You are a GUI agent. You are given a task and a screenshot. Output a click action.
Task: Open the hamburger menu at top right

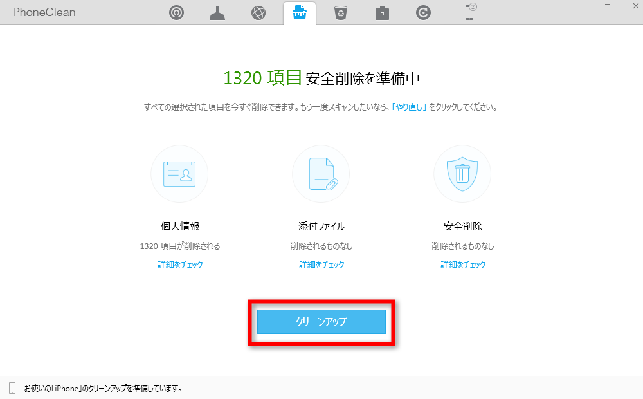point(608,6)
